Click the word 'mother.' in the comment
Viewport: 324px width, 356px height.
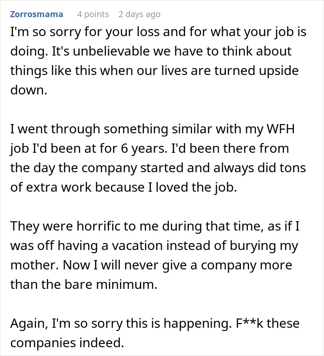pos(35,265)
